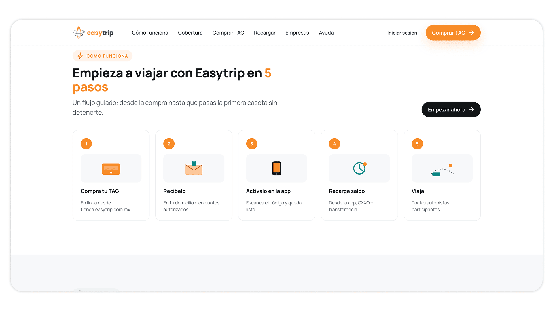The image size is (553, 311).
Task: Click the envelope icon in Recíbelo card
Action: click(194, 168)
